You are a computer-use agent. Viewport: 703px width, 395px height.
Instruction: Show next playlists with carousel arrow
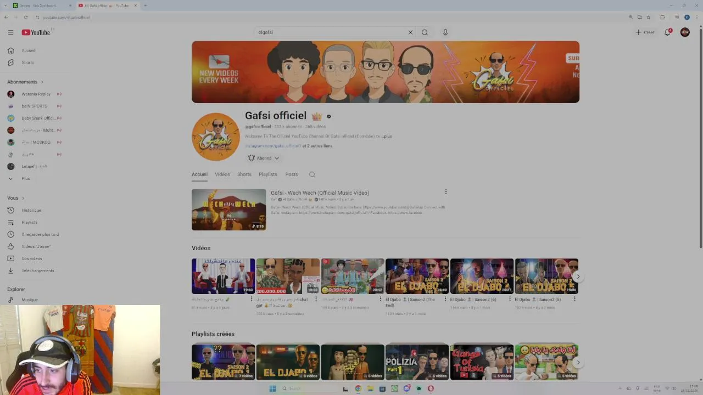[x=578, y=362]
